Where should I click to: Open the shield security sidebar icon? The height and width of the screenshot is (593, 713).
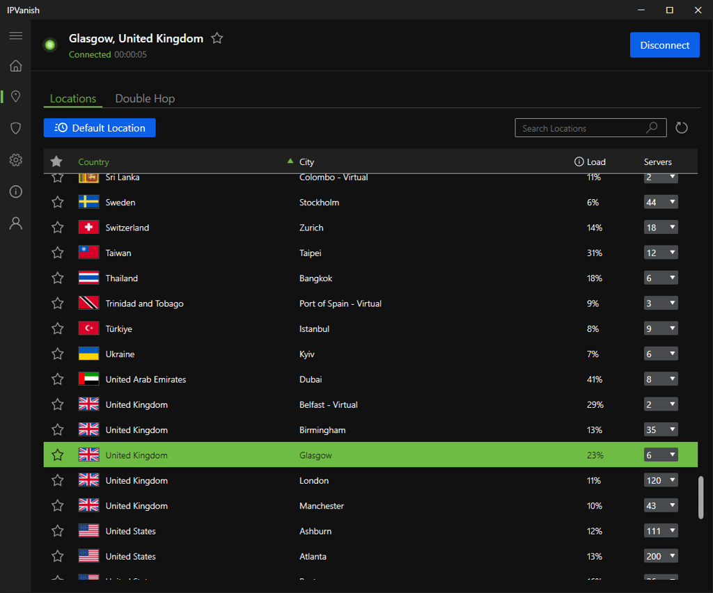pos(16,128)
